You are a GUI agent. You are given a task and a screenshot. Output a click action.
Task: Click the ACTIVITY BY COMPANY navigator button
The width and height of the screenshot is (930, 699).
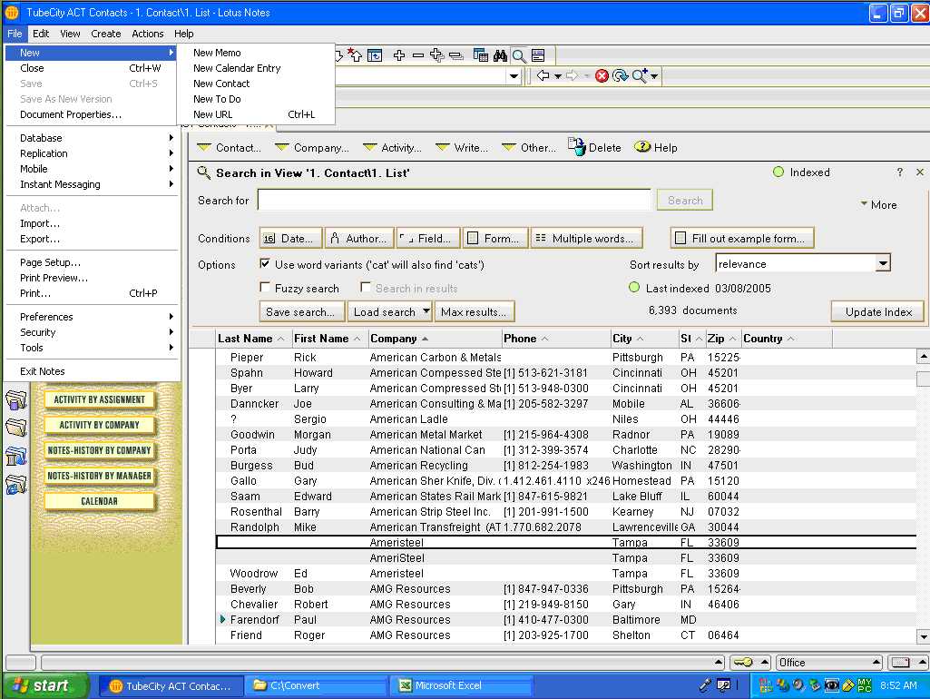[99, 425]
